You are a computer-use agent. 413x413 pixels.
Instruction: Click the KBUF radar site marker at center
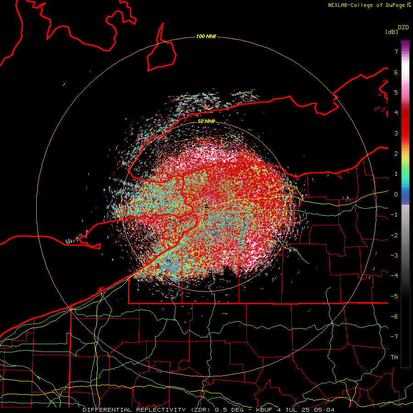coord(207,207)
